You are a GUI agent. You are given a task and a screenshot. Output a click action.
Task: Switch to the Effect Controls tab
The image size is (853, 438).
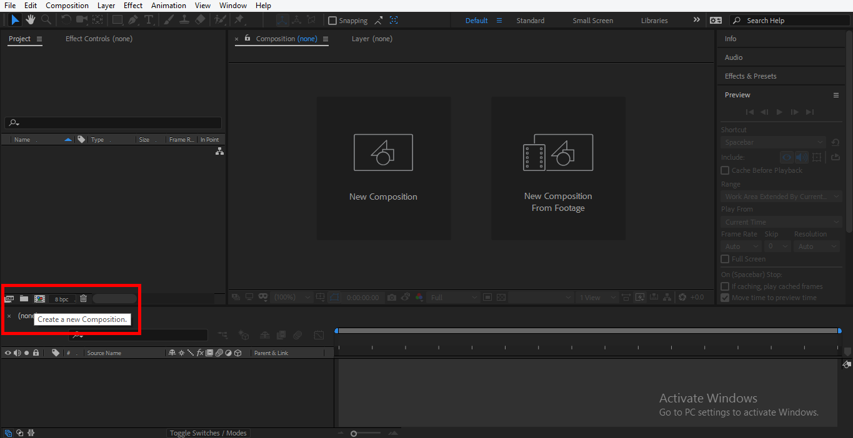[x=87, y=38]
